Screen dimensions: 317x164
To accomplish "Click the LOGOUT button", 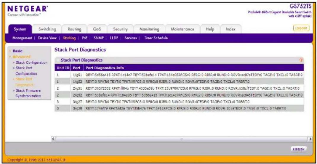I will 301,28.
